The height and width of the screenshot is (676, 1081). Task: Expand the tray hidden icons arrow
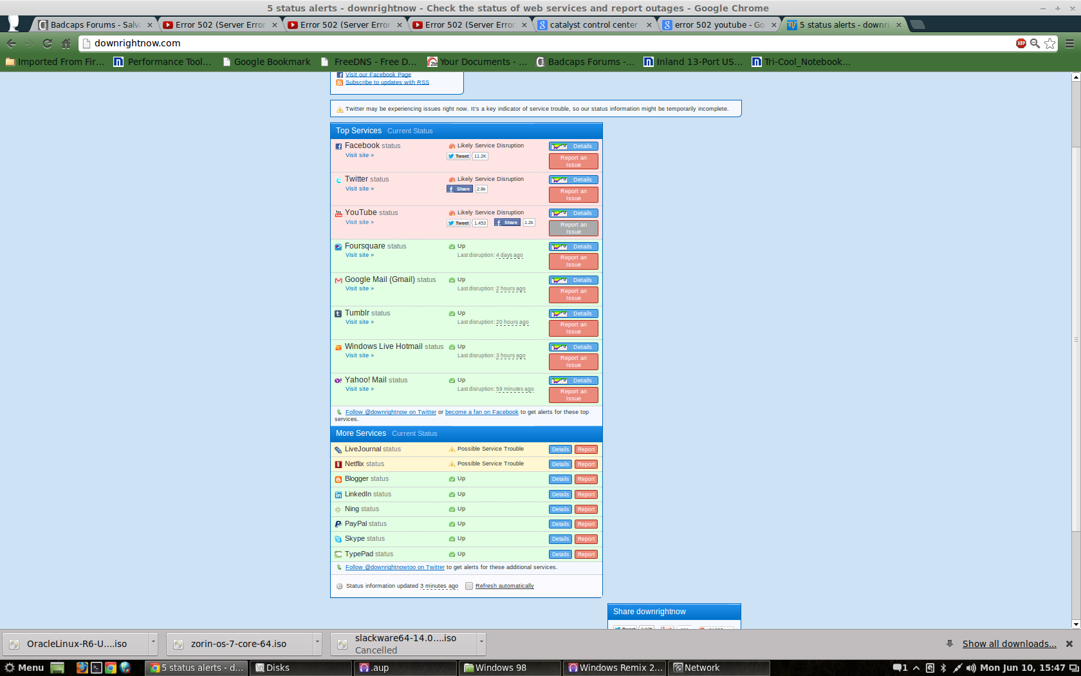tap(916, 668)
